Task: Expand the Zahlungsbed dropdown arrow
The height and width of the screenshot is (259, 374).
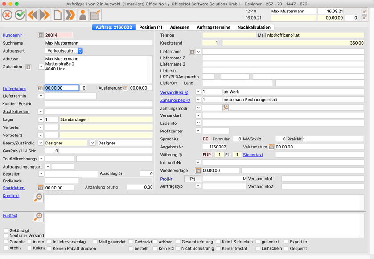Action: coord(198,100)
